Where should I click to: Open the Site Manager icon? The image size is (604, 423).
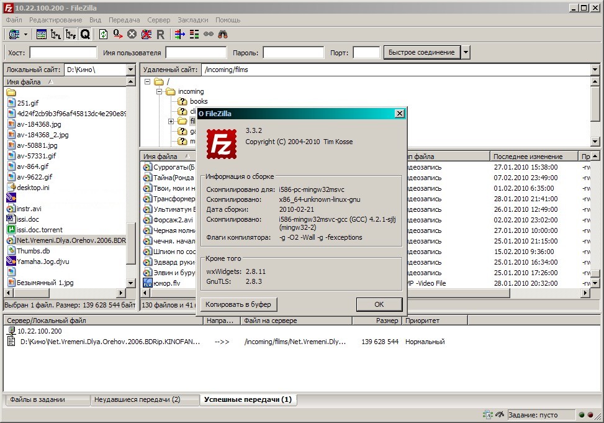[14, 34]
